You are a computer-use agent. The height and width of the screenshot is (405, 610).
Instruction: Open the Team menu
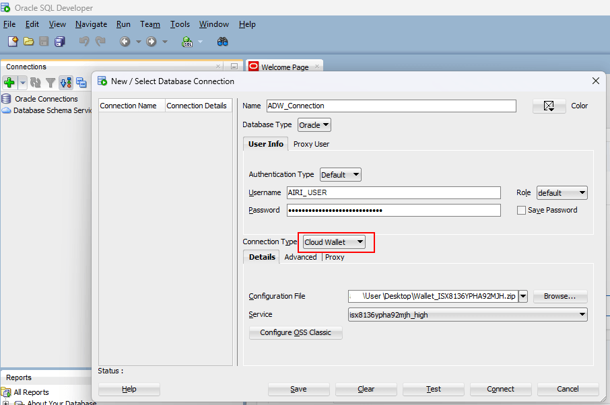pyautogui.click(x=150, y=24)
